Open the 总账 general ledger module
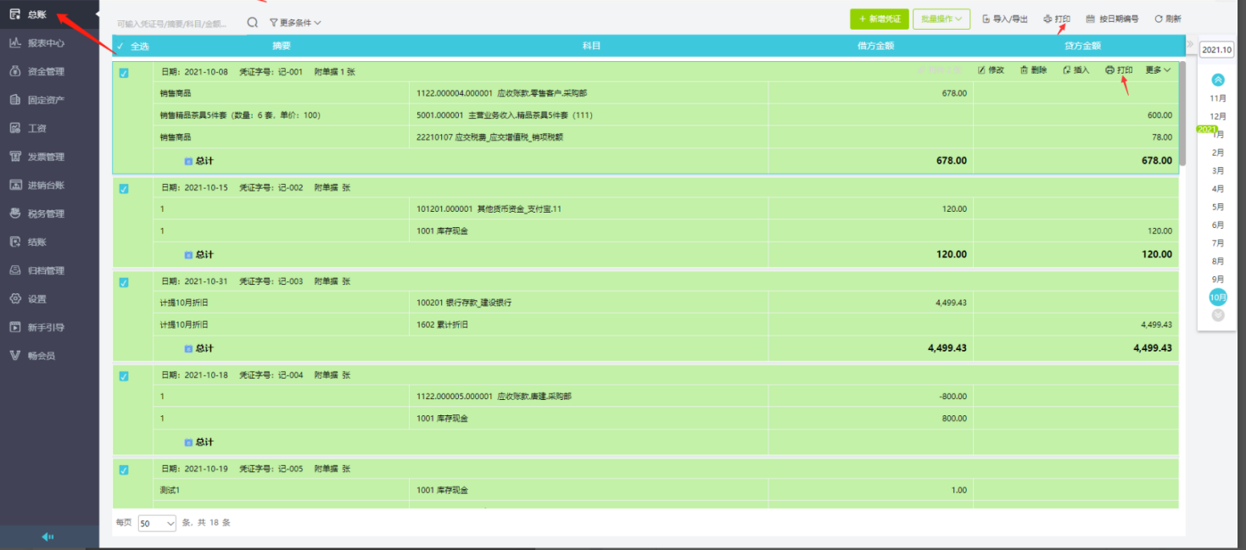Viewport: 1246px width, 550px height. (36, 14)
